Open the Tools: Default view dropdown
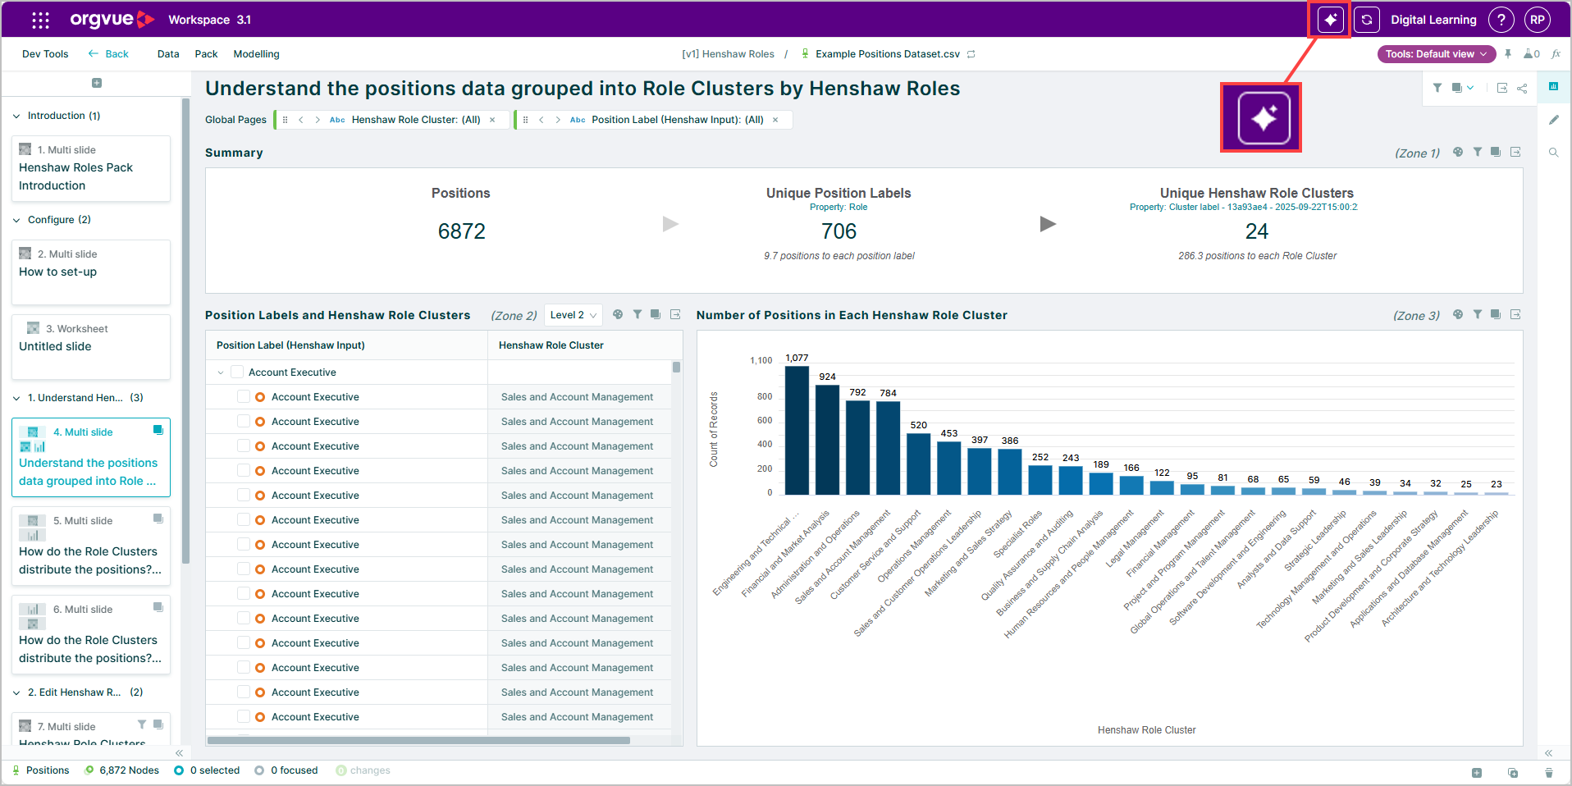This screenshot has height=786, width=1572. coord(1436,54)
